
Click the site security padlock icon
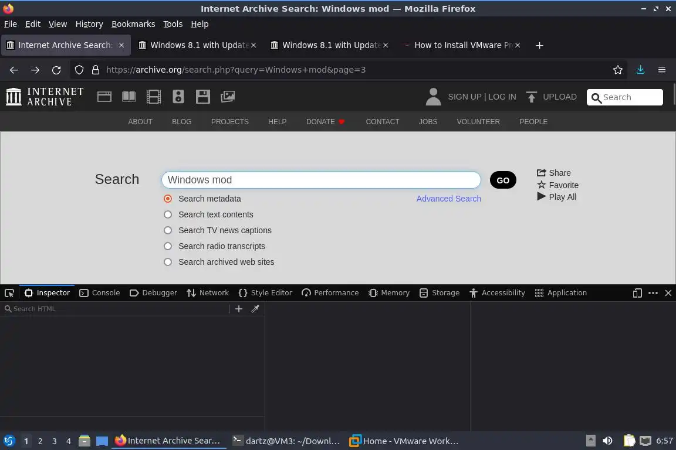click(x=96, y=70)
